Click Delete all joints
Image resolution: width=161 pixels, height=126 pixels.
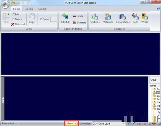click(18, 24)
